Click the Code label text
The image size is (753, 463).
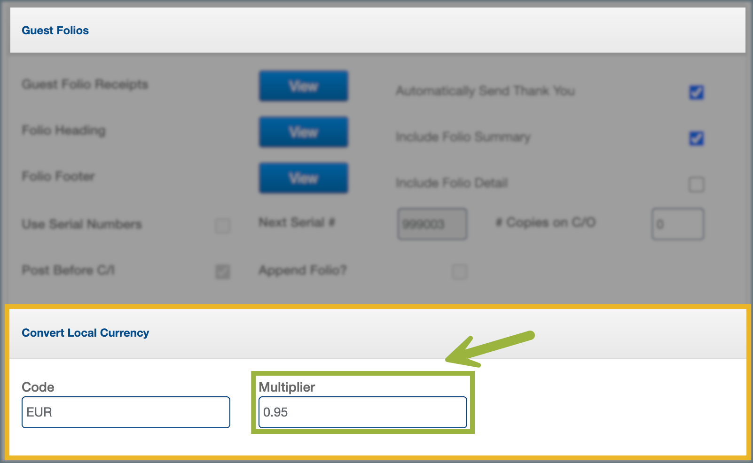38,387
